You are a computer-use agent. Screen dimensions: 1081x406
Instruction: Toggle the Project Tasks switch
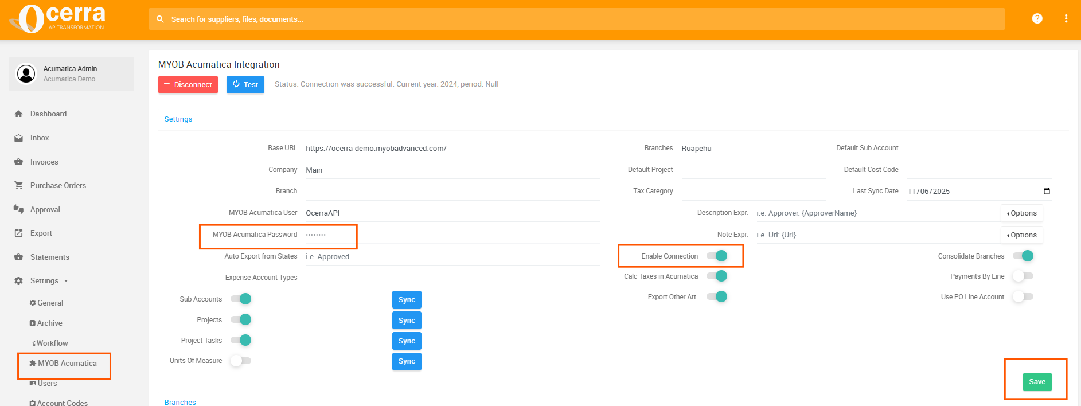[241, 340]
